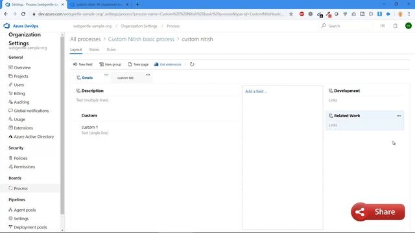Image resolution: width=415 pixels, height=233 pixels.
Task: Switch to the Layout tab
Action: [76, 50]
